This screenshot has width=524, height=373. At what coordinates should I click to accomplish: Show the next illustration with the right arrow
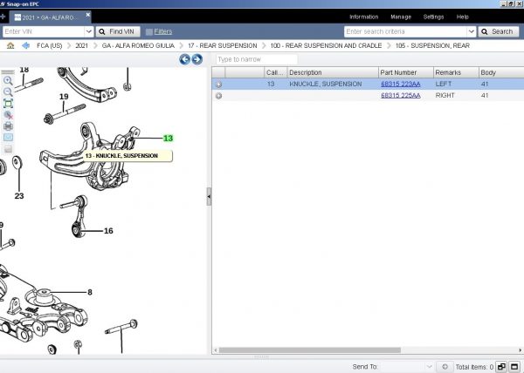pos(196,59)
